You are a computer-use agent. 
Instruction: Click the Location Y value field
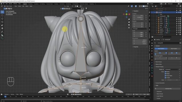(138, 17)
